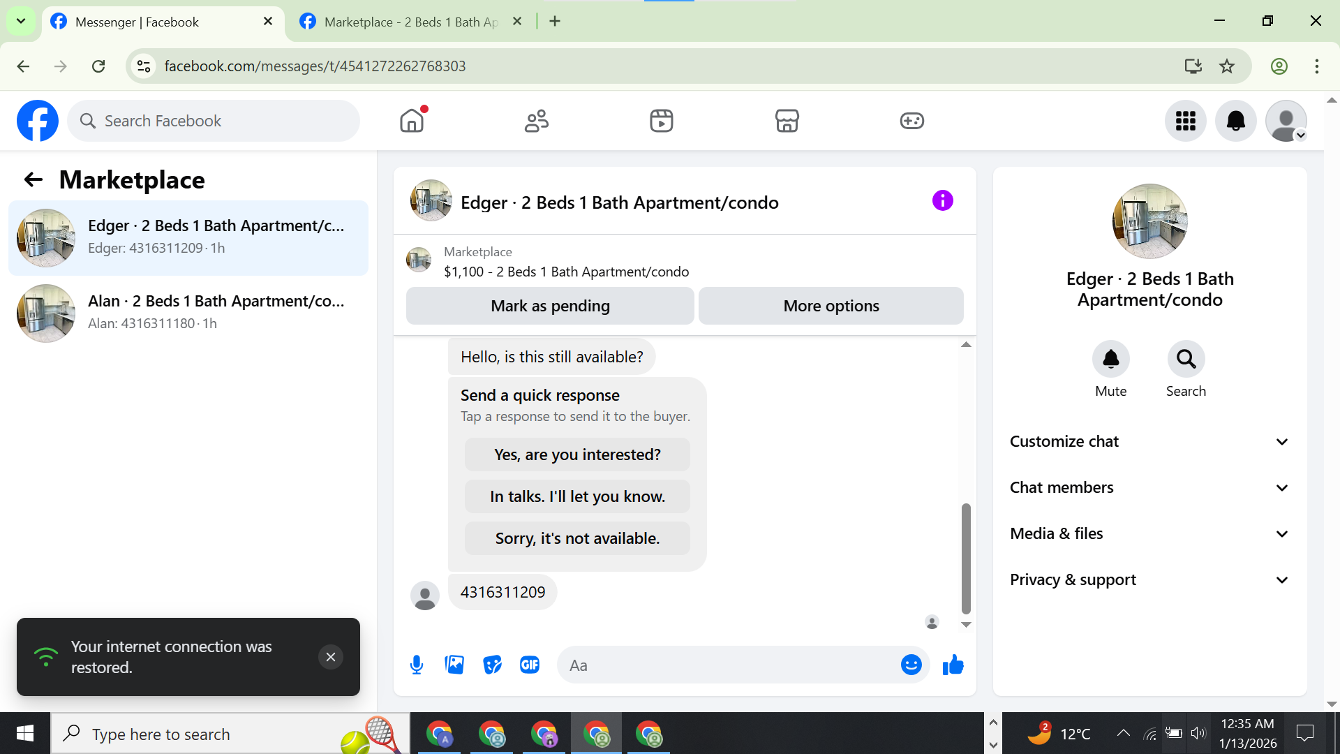This screenshot has width=1340, height=754.
Task: Mute this conversation
Action: (1110, 360)
